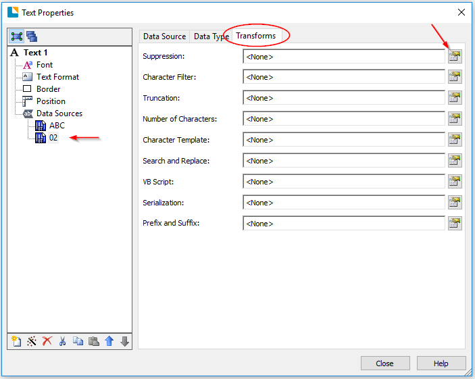This screenshot has width=475, height=379.
Task: Click the Character Filter value field
Action: [344, 77]
